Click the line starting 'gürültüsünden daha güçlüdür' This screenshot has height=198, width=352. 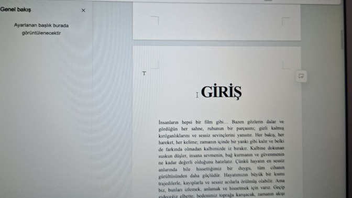coord(222,175)
